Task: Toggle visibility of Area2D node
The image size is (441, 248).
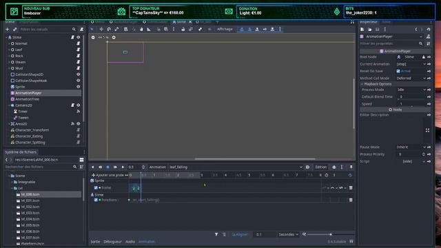Action: coord(79,124)
